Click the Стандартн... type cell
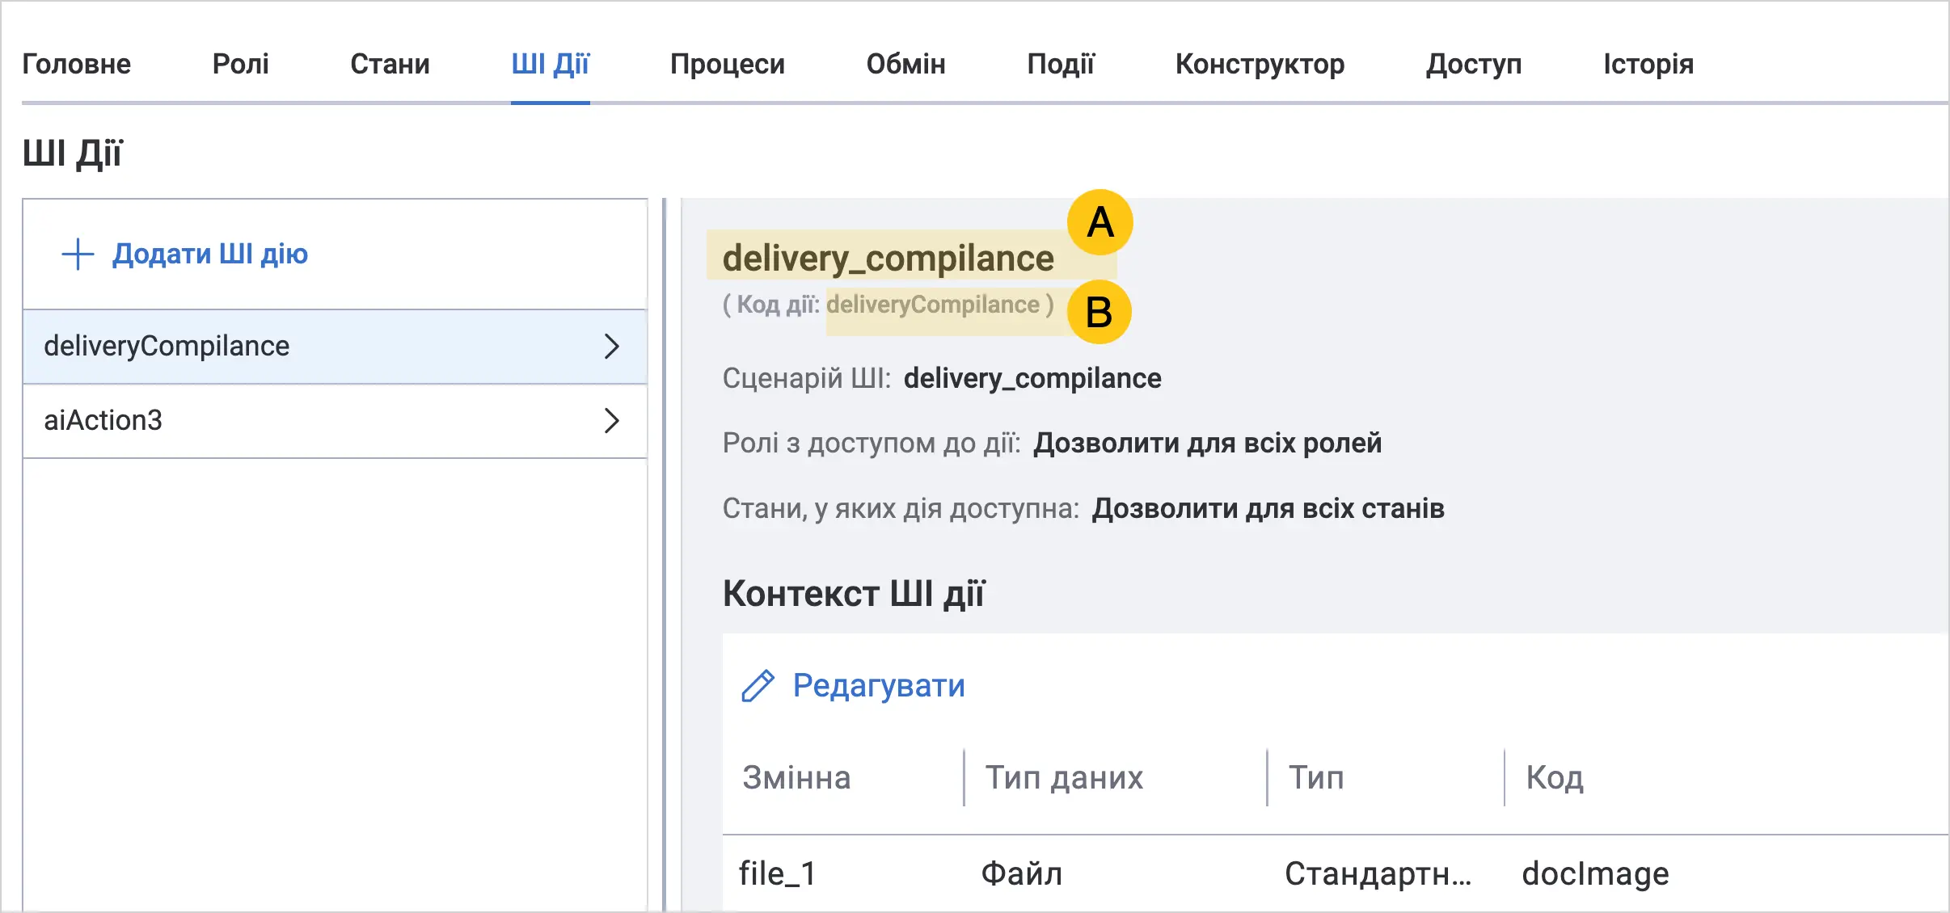This screenshot has width=1950, height=913. tap(1378, 874)
